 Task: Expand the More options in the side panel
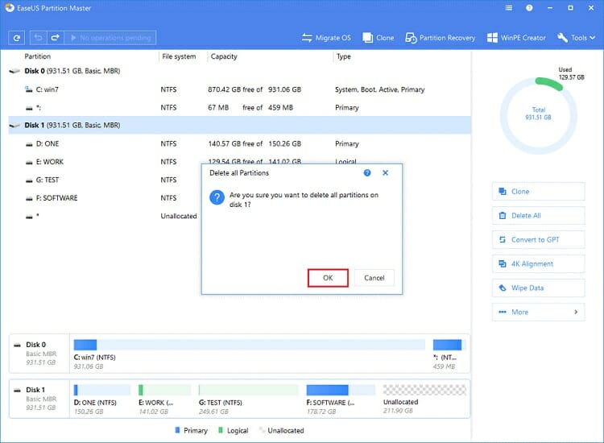(x=538, y=312)
